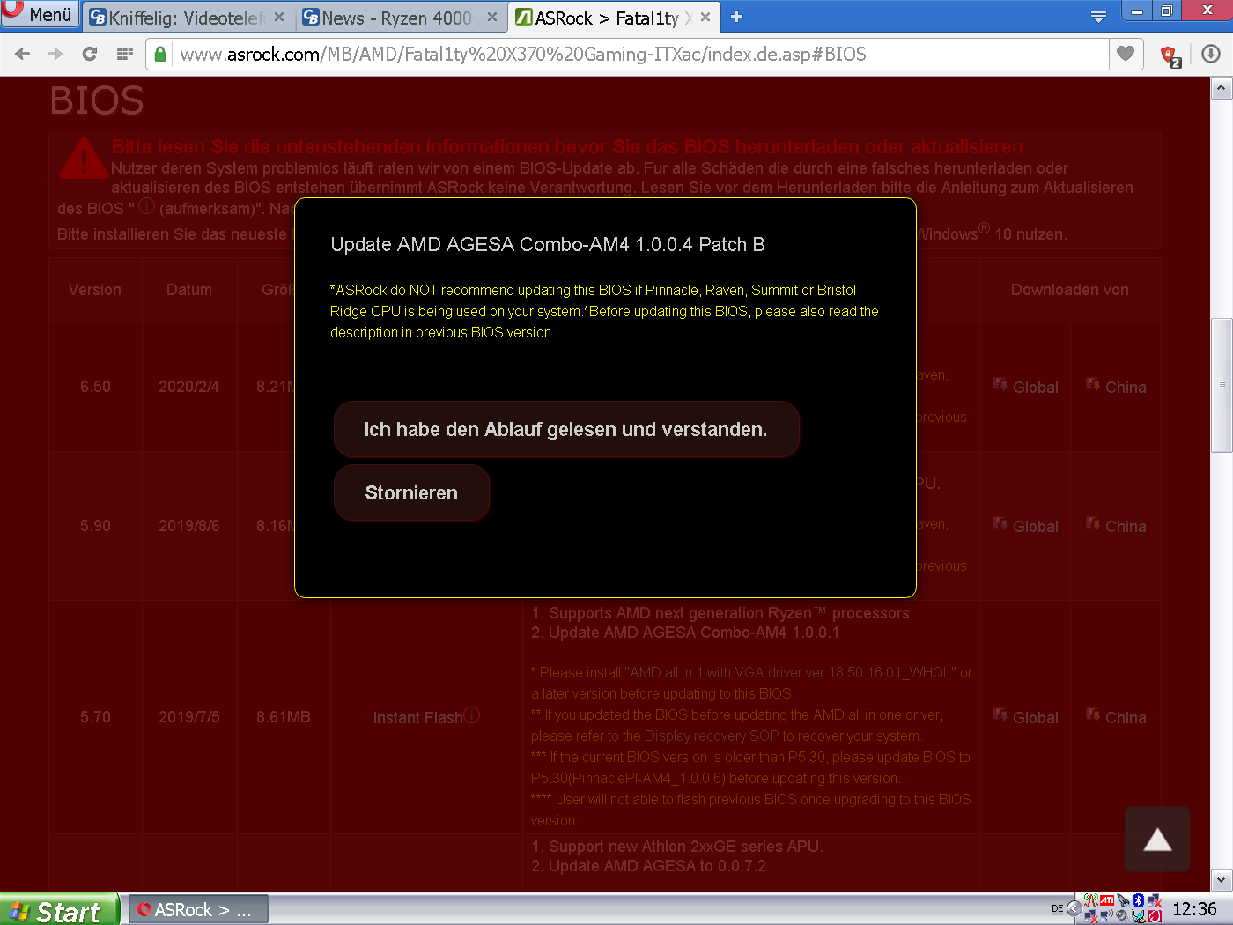This screenshot has width=1233, height=925.
Task: Click the back-to-top arrow button
Action: 1157,840
